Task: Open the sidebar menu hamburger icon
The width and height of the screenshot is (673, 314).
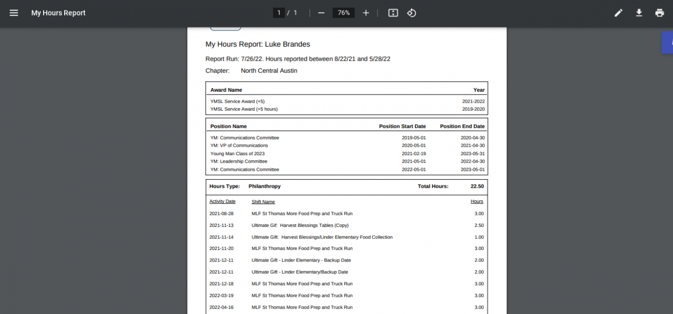Action: tap(14, 13)
